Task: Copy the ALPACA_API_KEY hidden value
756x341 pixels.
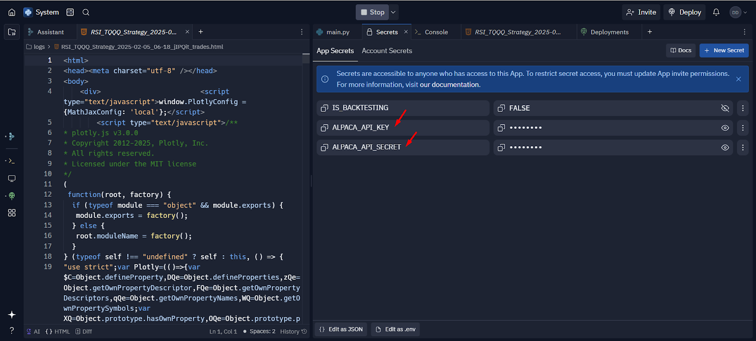Action: pos(501,128)
